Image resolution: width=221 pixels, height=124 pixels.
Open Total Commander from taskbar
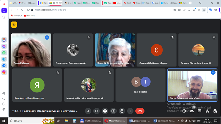tap(91, 121)
